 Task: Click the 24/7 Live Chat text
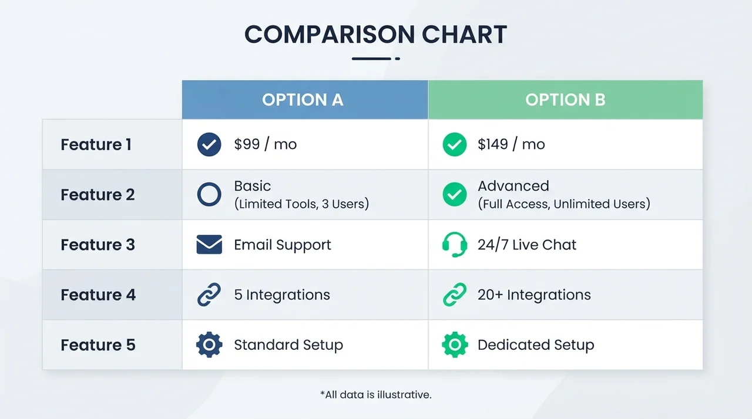click(527, 245)
